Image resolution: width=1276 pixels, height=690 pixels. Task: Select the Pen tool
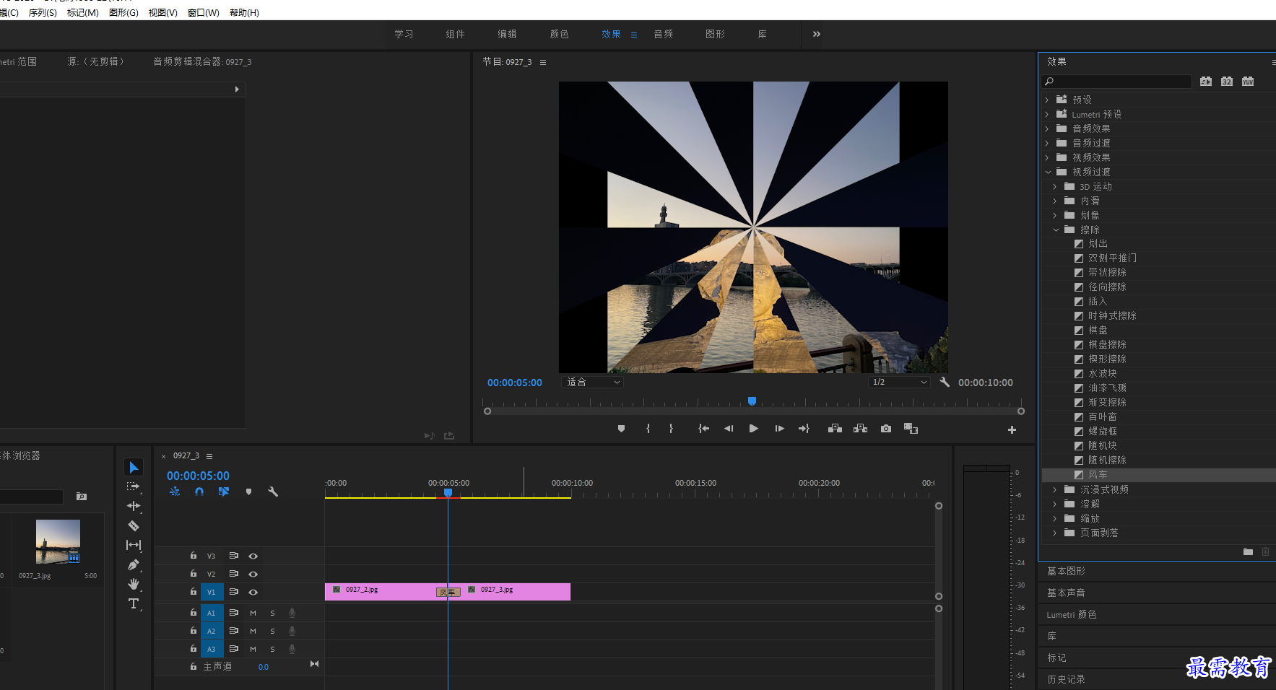tap(134, 564)
